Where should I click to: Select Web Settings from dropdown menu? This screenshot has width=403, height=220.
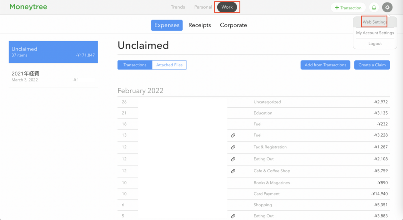(375, 22)
